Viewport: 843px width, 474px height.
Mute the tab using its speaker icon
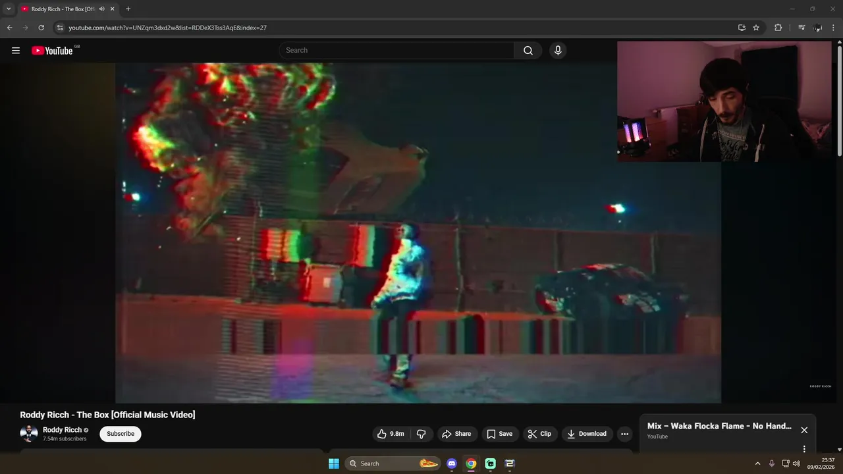pos(101,9)
